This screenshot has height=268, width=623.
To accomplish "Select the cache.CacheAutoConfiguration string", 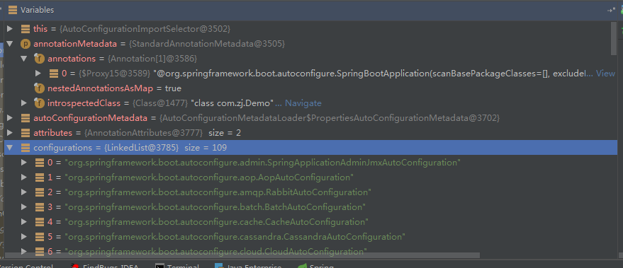I will tap(216, 222).
